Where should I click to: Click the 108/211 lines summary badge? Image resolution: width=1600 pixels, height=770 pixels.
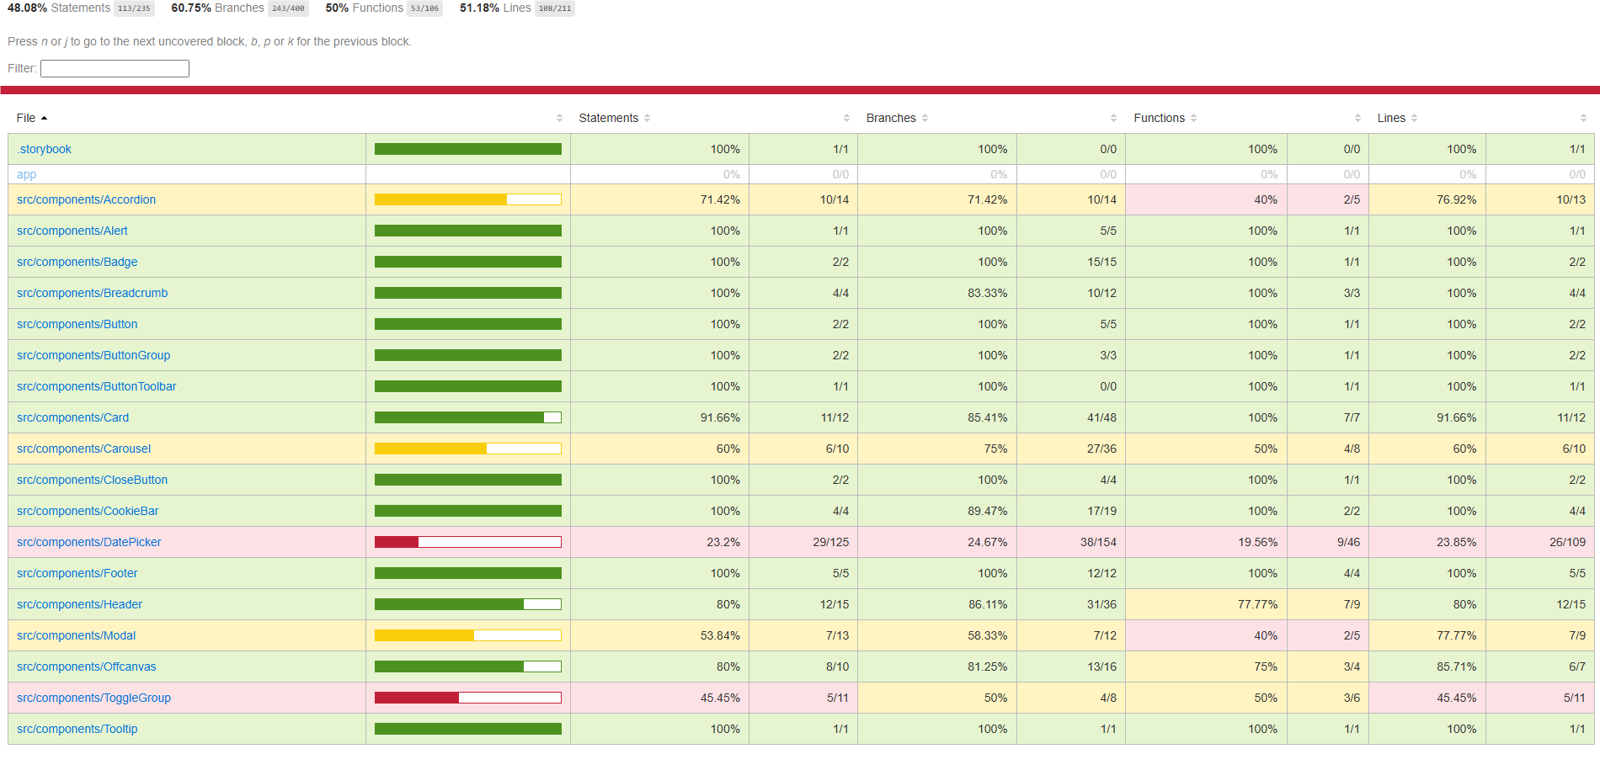(555, 8)
